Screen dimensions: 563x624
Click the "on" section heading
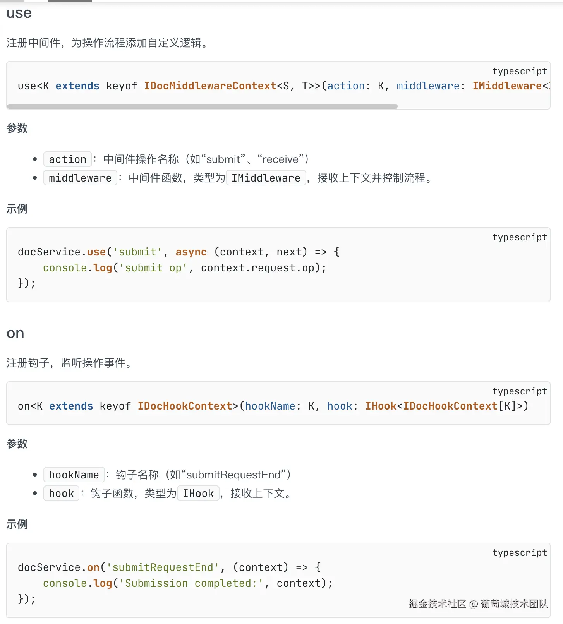coord(15,333)
